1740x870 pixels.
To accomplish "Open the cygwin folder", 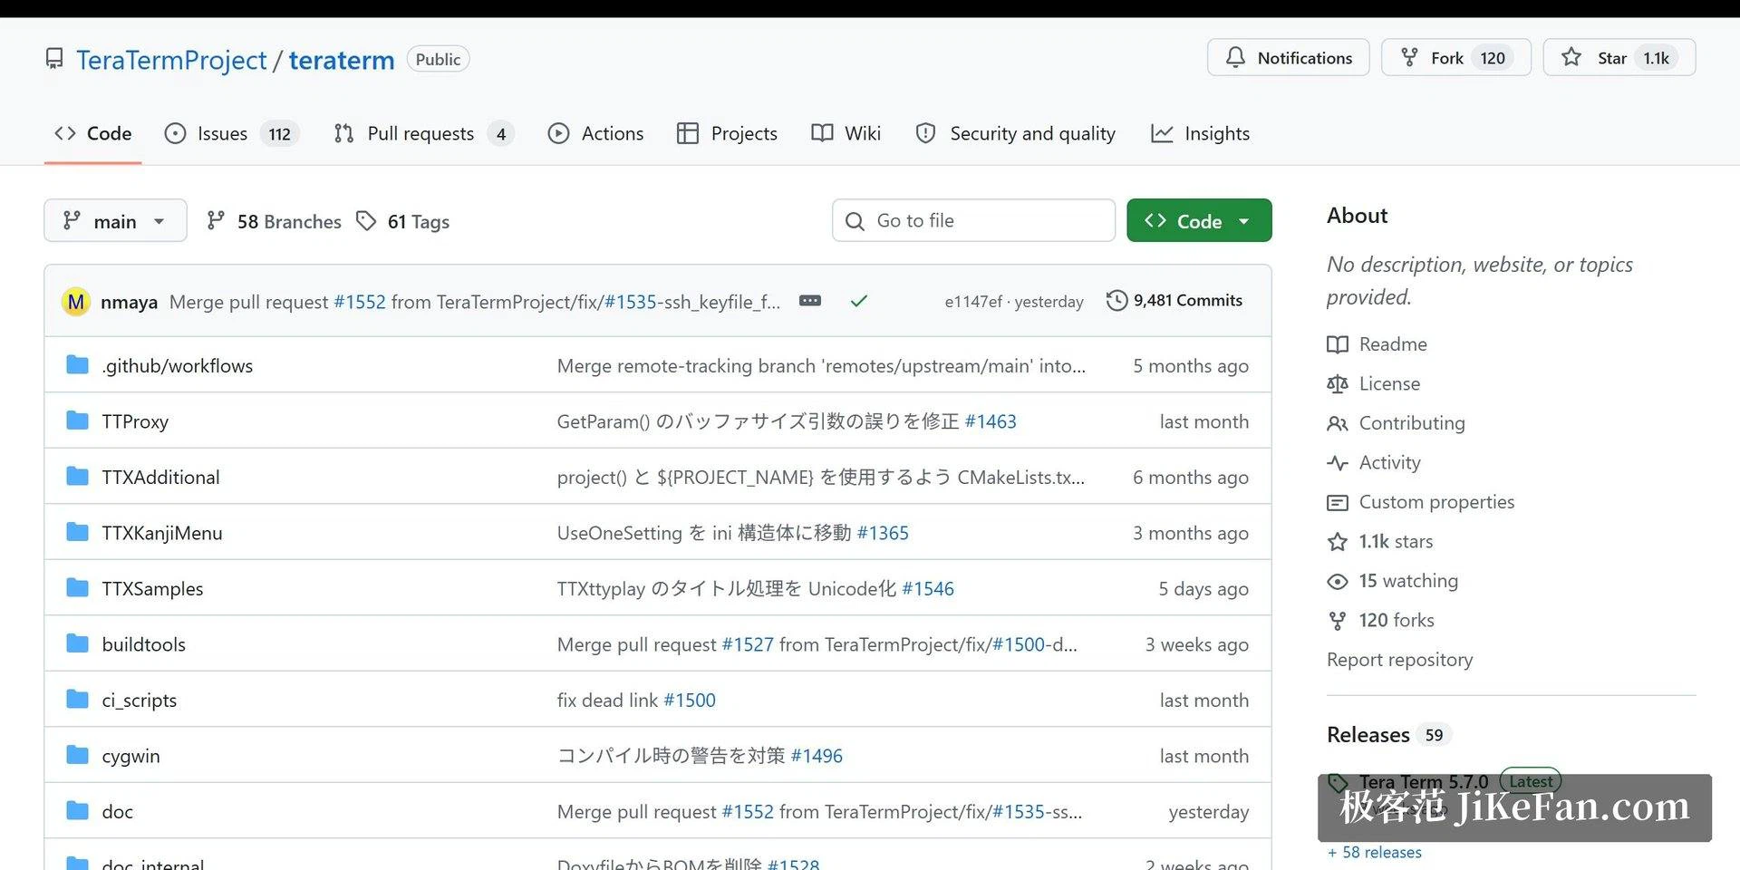I will [130, 756].
